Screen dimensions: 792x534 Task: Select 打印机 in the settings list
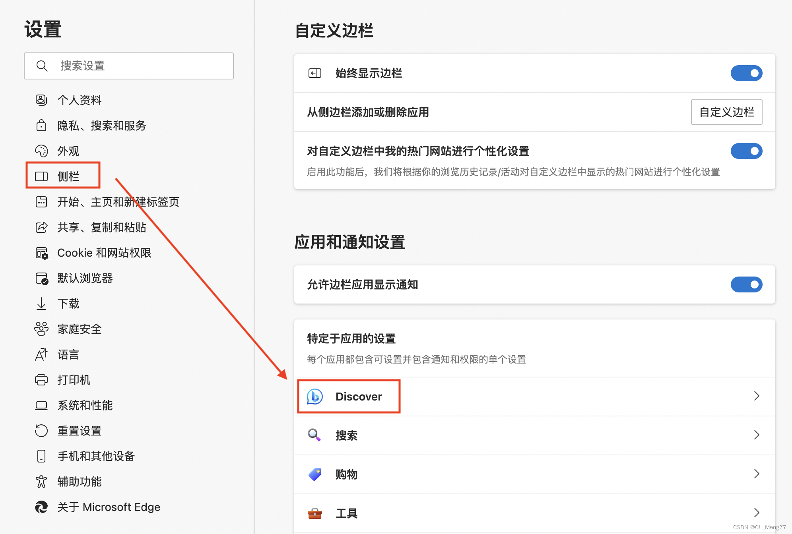[74, 380]
